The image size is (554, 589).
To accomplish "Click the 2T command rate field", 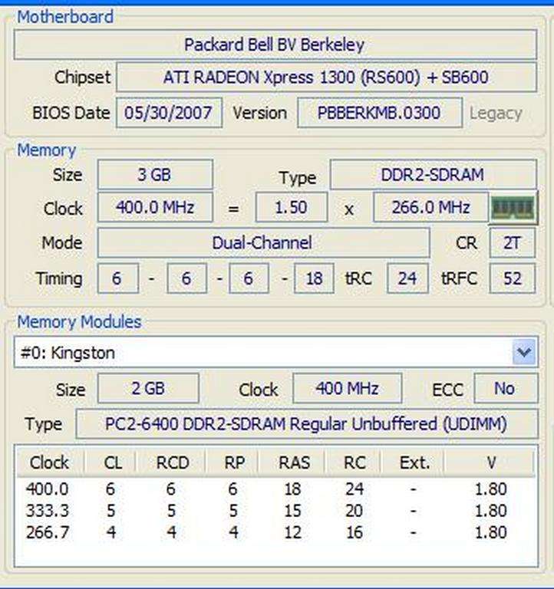I will [513, 243].
